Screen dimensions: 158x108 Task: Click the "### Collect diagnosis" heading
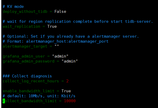[27, 76]
